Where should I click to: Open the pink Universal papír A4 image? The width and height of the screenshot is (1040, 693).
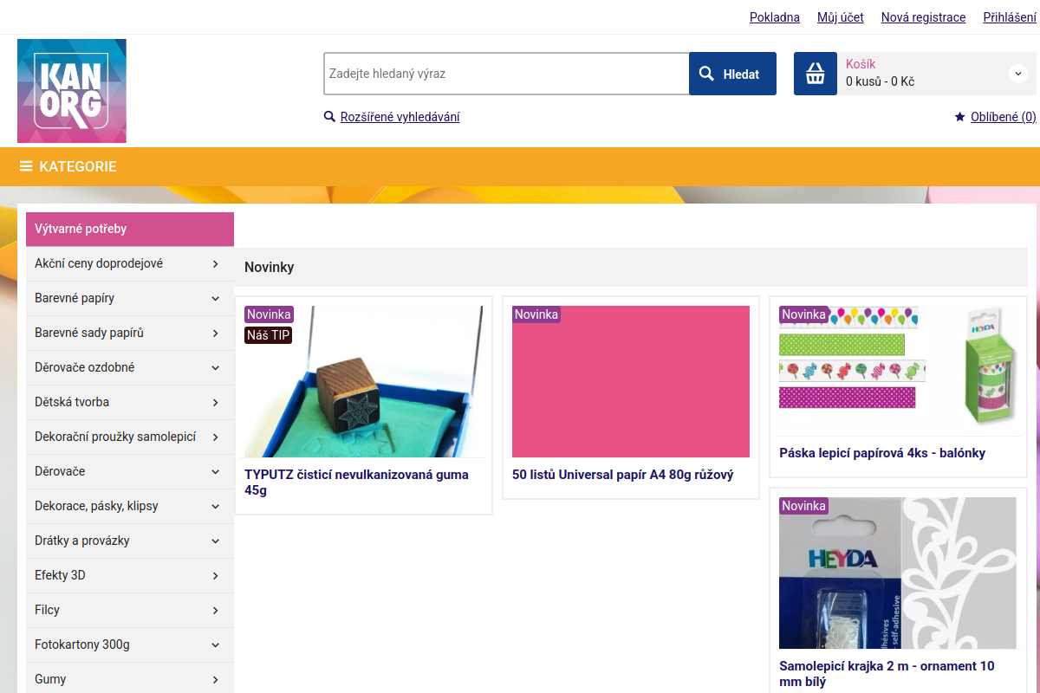pos(631,381)
